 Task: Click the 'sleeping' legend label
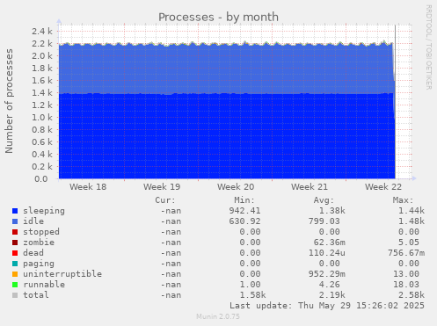point(44,211)
